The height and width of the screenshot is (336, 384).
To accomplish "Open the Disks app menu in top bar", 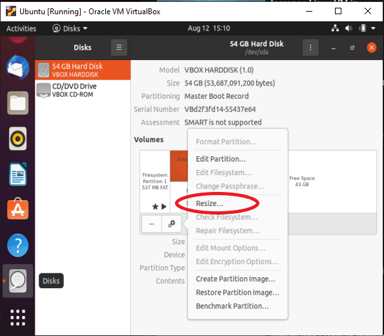I will pyautogui.click(x=70, y=28).
